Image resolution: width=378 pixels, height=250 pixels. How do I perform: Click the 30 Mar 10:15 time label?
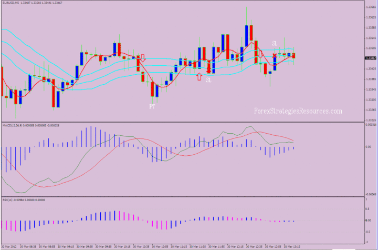point(122,247)
